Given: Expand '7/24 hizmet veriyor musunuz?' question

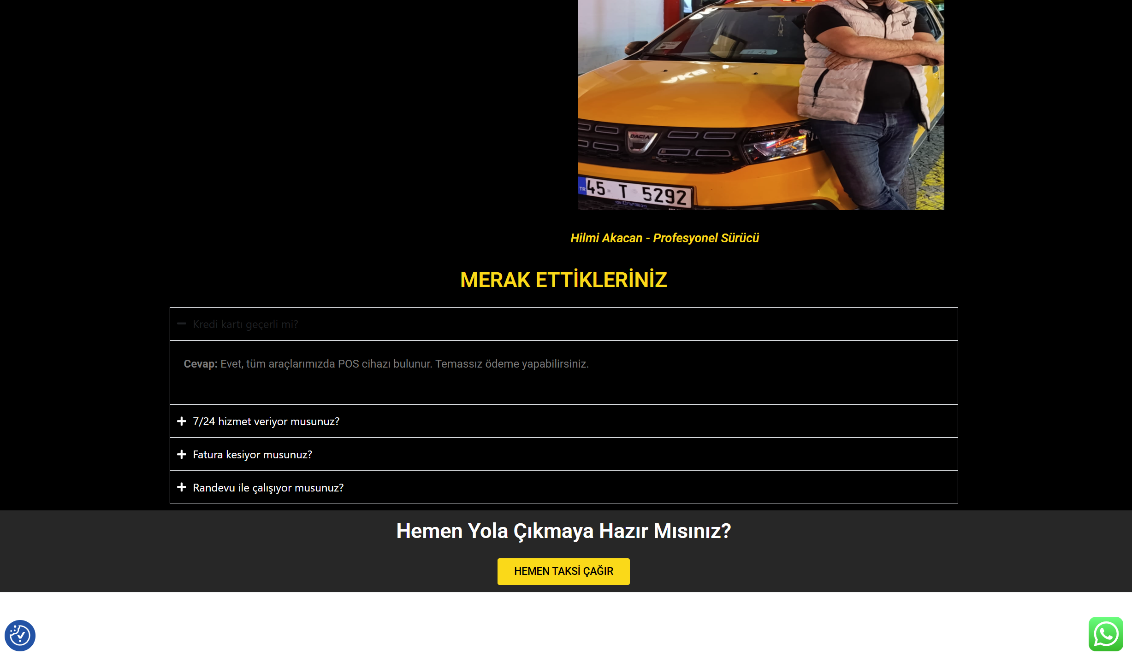Looking at the screenshot, I should tap(266, 421).
